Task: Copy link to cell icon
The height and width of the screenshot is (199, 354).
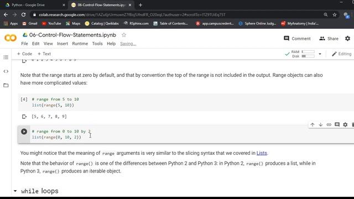Action: click(x=329, y=124)
